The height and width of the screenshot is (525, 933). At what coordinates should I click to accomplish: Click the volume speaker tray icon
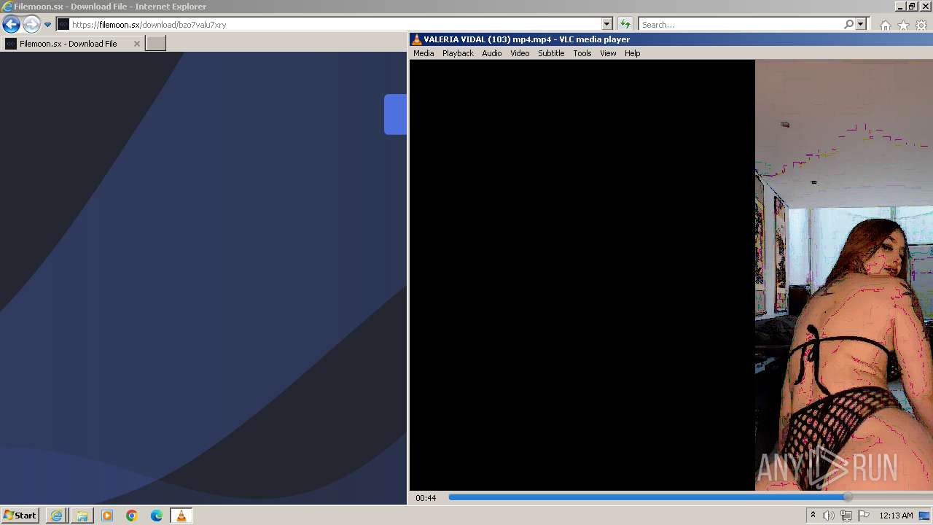click(829, 516)
